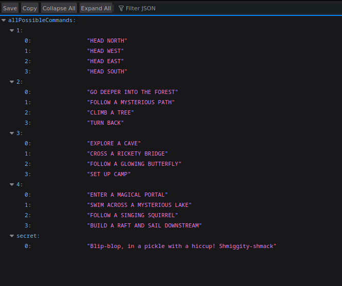Collapse the secret node
342x286 pixels.
[12, 236]
